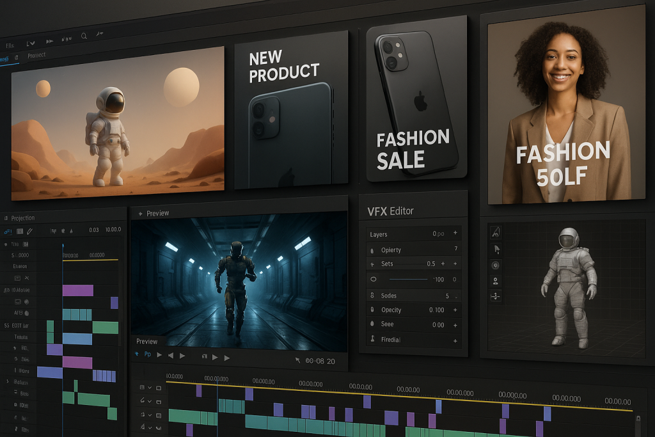Viewport: 655px width, 437px height.
Task: Click the plus button on Seee row
Action: 455,325
